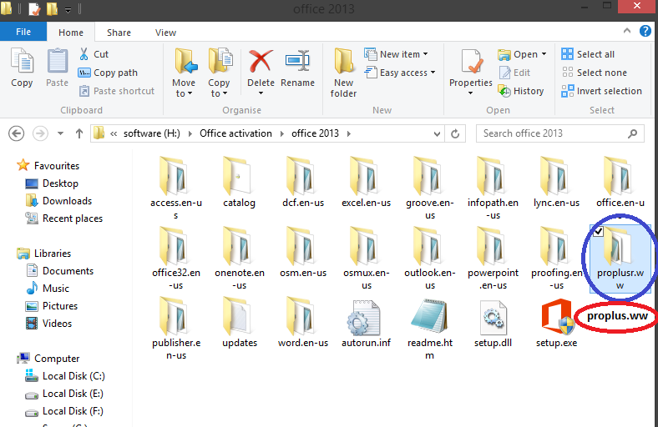The width and height of the screenshot is (658, 427).
Task: Uncheck the proplusr.ww folder checkbox
Action: pos(598,231)
